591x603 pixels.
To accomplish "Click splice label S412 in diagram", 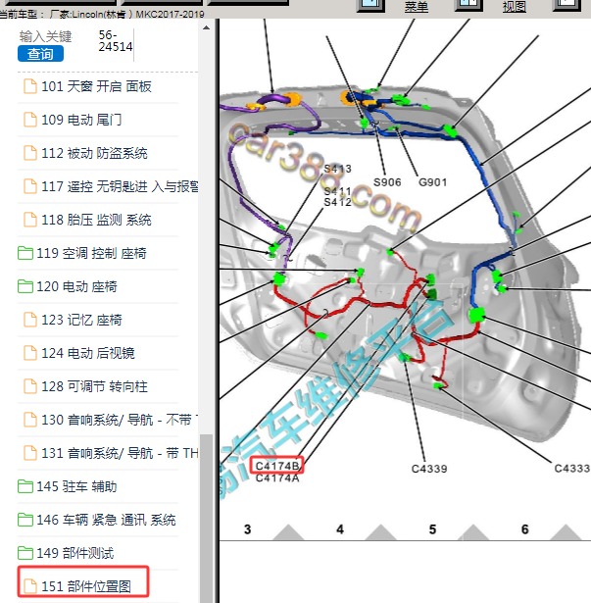I will pos(337,202).
